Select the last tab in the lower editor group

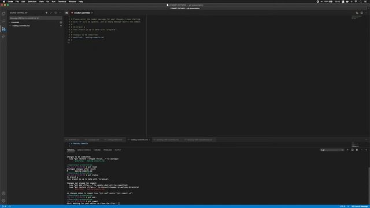pos(199,140)
